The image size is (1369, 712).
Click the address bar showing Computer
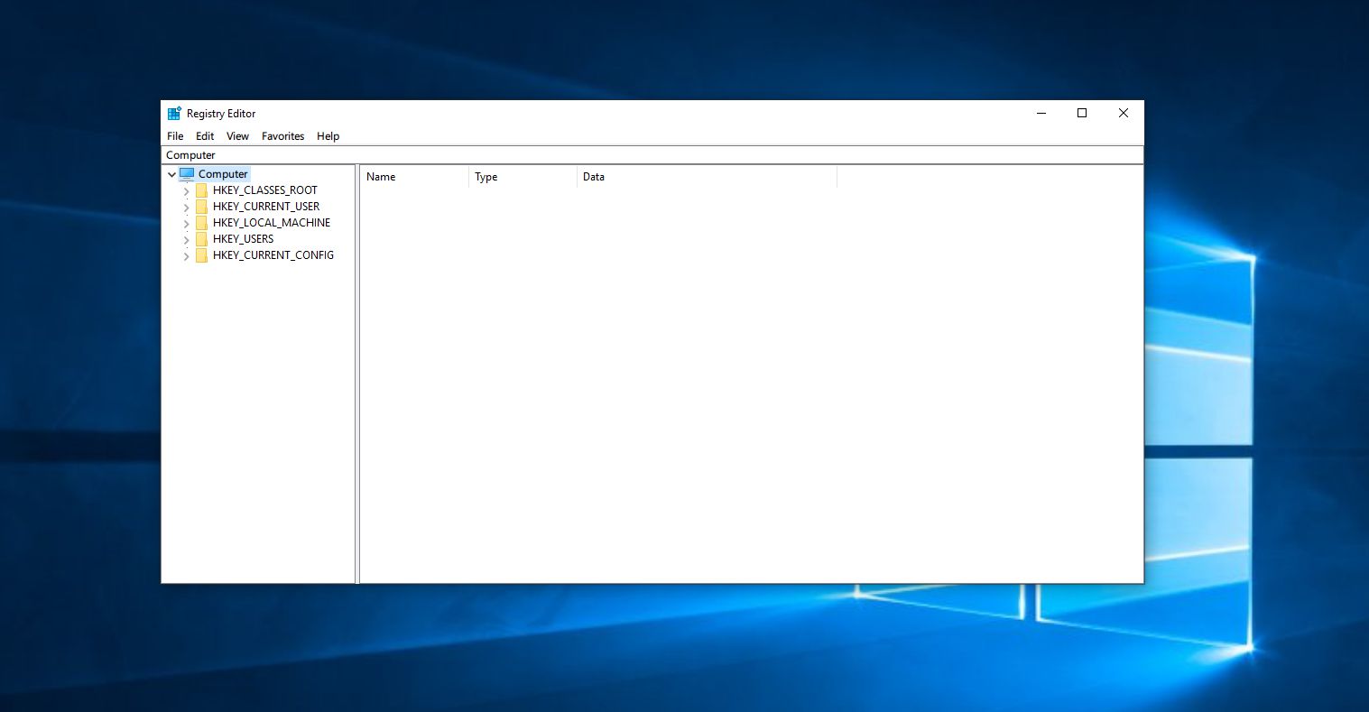pos(652,155)
